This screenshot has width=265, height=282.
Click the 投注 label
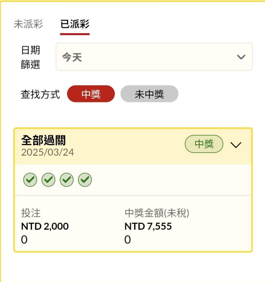coord(31,213)
